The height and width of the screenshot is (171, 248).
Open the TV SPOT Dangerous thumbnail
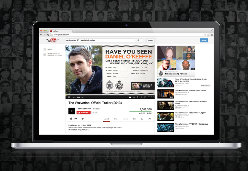click(166, 128)
